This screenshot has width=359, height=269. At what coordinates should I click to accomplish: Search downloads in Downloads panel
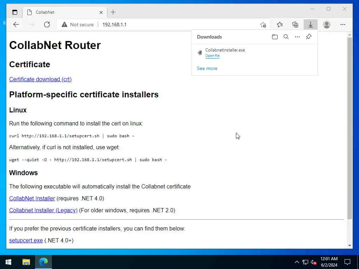click(x=286, y=37)
